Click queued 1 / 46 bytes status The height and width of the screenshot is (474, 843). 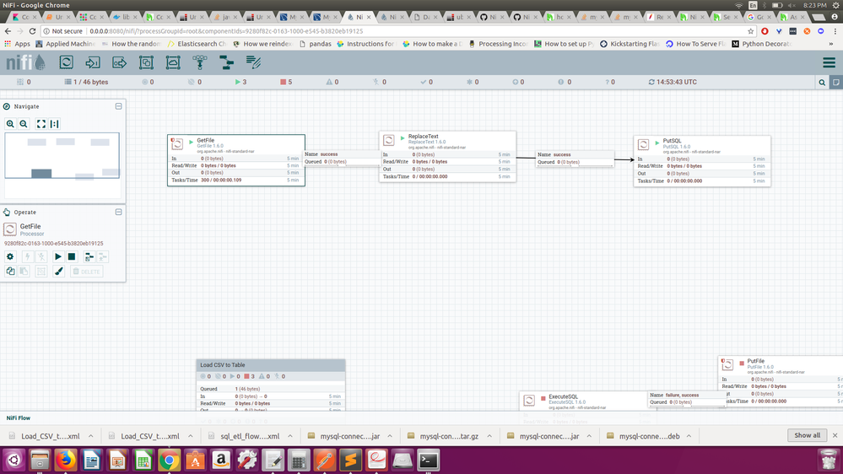coord(86,82)
